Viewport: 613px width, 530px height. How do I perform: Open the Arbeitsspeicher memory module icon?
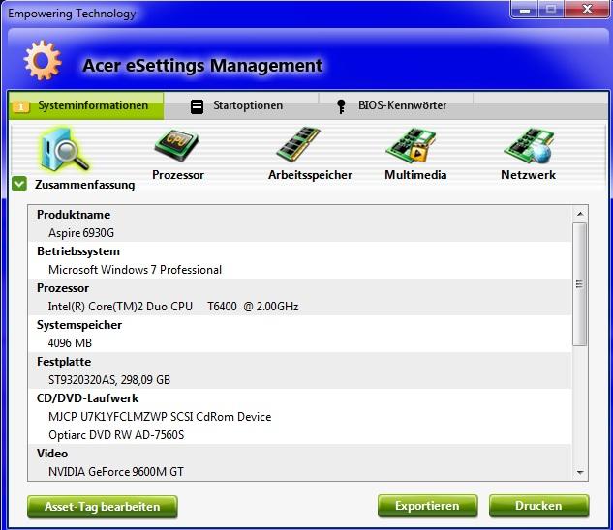tap(298, 144)
